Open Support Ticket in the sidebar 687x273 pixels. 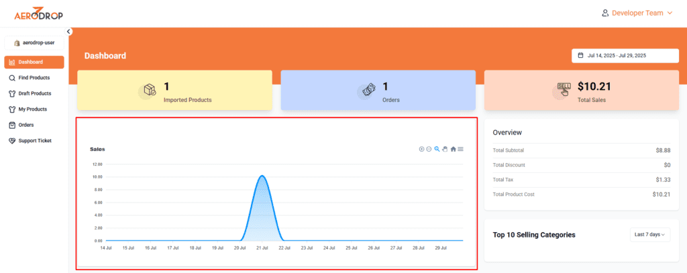point(34,141)
